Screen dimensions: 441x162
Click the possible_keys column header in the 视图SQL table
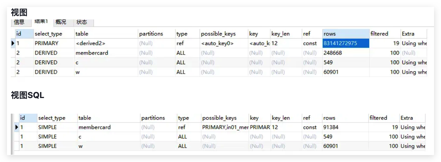[x=225, y=118]
